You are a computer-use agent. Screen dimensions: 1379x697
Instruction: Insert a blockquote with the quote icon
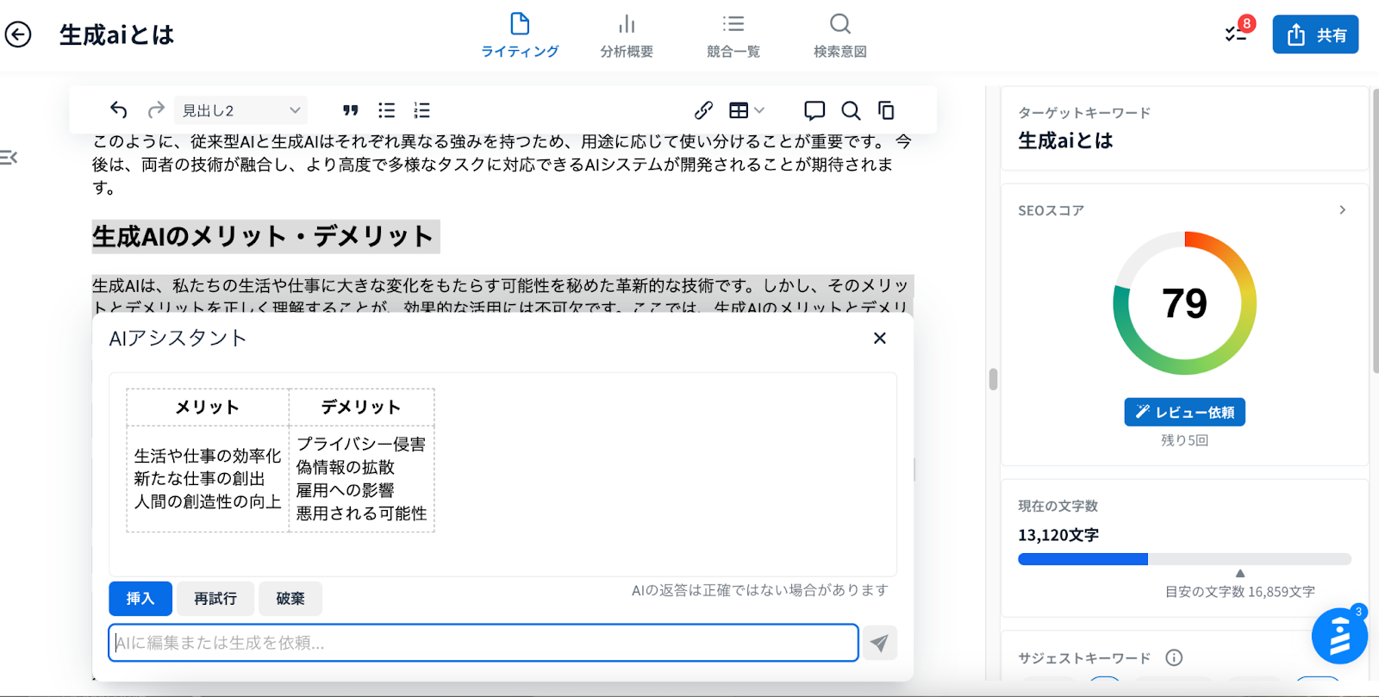pos(350,110)
